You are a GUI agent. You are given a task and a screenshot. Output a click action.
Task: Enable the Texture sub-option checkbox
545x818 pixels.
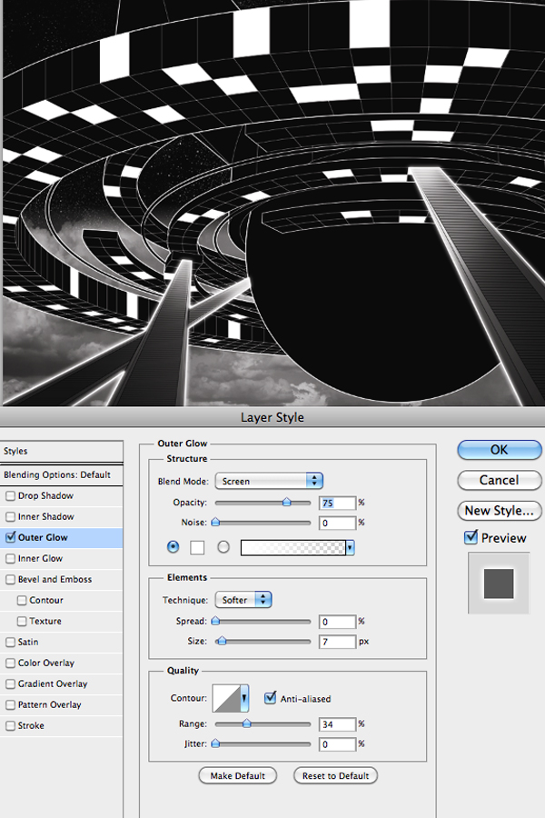pyautogui.click(x=22, y=621)
